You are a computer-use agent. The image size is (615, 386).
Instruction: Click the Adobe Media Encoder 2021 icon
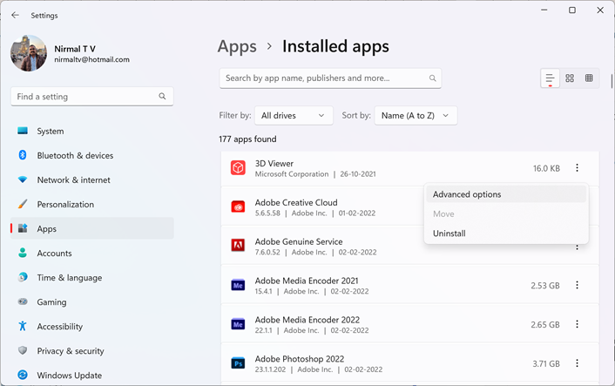(238, 285)
